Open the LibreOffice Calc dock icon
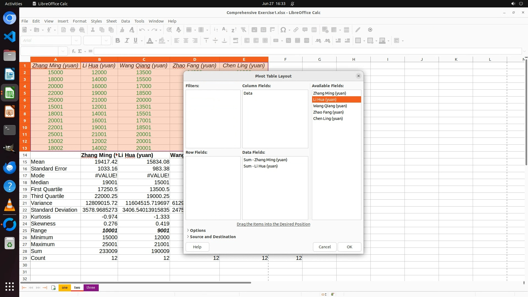This screenshot has height=297, width=528. [x=10, y=93]
